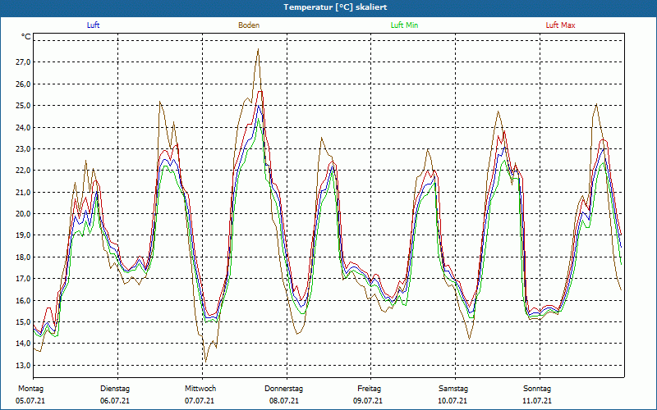Click the 25,0 y-axis value

click(23, 106)
